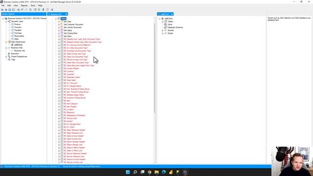Click the Tags icon in Solution Explorer
Screen dimensions: 313x176
tap(9, 60)
